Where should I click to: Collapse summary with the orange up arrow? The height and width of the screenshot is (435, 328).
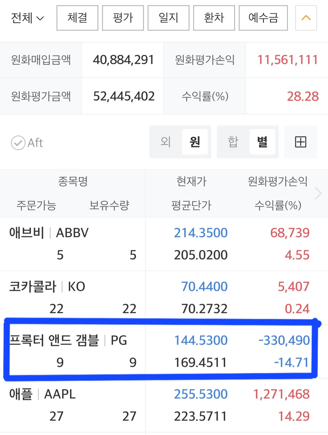click(x=306, y=18)
